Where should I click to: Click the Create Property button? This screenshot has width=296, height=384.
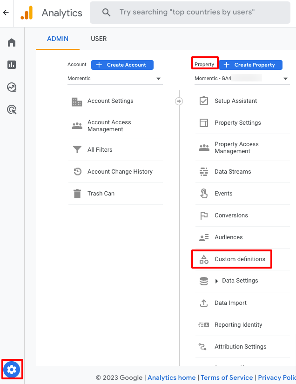pyautogui.click(x=250, y=65)
